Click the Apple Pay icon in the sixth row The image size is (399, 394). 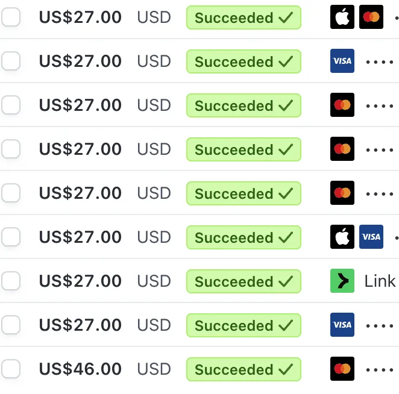tap(342, 237)
